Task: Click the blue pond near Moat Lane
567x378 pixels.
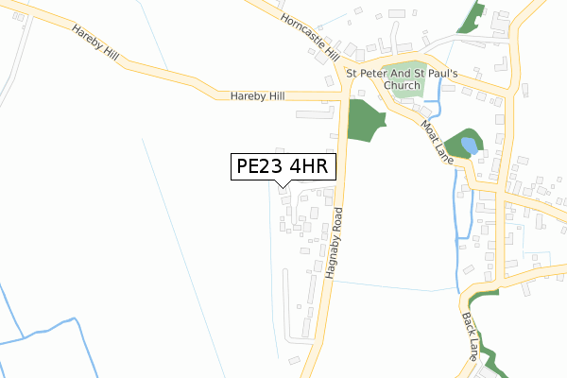Action: coord(470,146)
